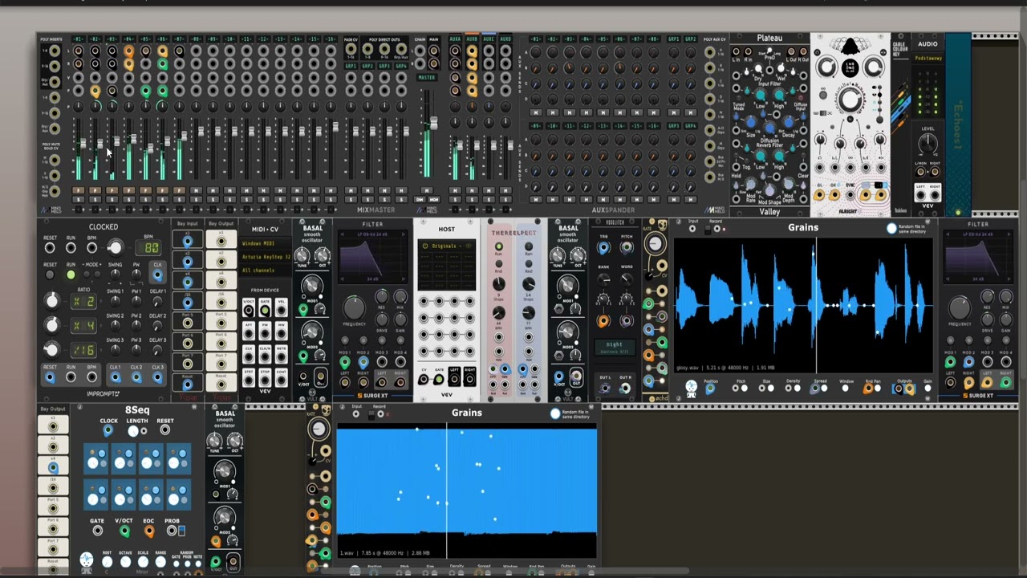Click the large knob on the white Albright module
The image size is (1027, 578).
[x=850, y=99]
